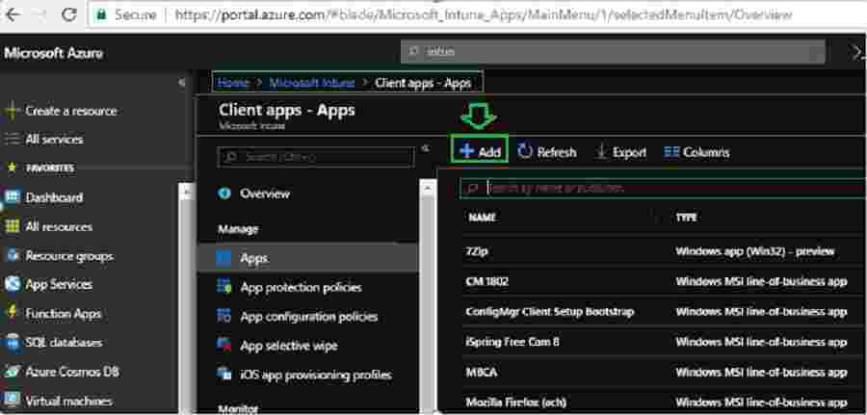The image size is (867, 415).
Task: Click the All services label
Action: pyautogui.click(x=54, y=140)
